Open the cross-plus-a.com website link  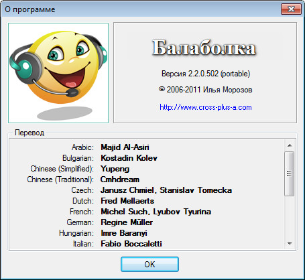tap(206, 107)
